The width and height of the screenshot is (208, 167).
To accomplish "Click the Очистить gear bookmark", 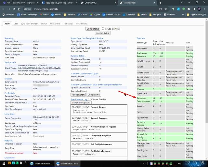I will point(9,15).
